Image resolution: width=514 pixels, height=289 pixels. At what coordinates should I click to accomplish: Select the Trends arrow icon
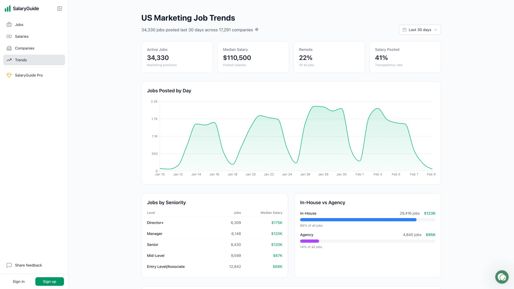[x=9, y=60]
